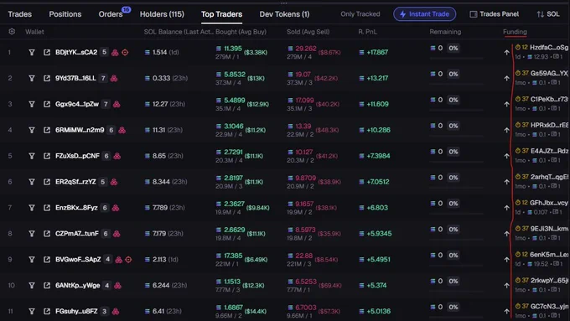Select the Top Traders tab
This screenshot has height=321, width=570.
tap(222, 14)
